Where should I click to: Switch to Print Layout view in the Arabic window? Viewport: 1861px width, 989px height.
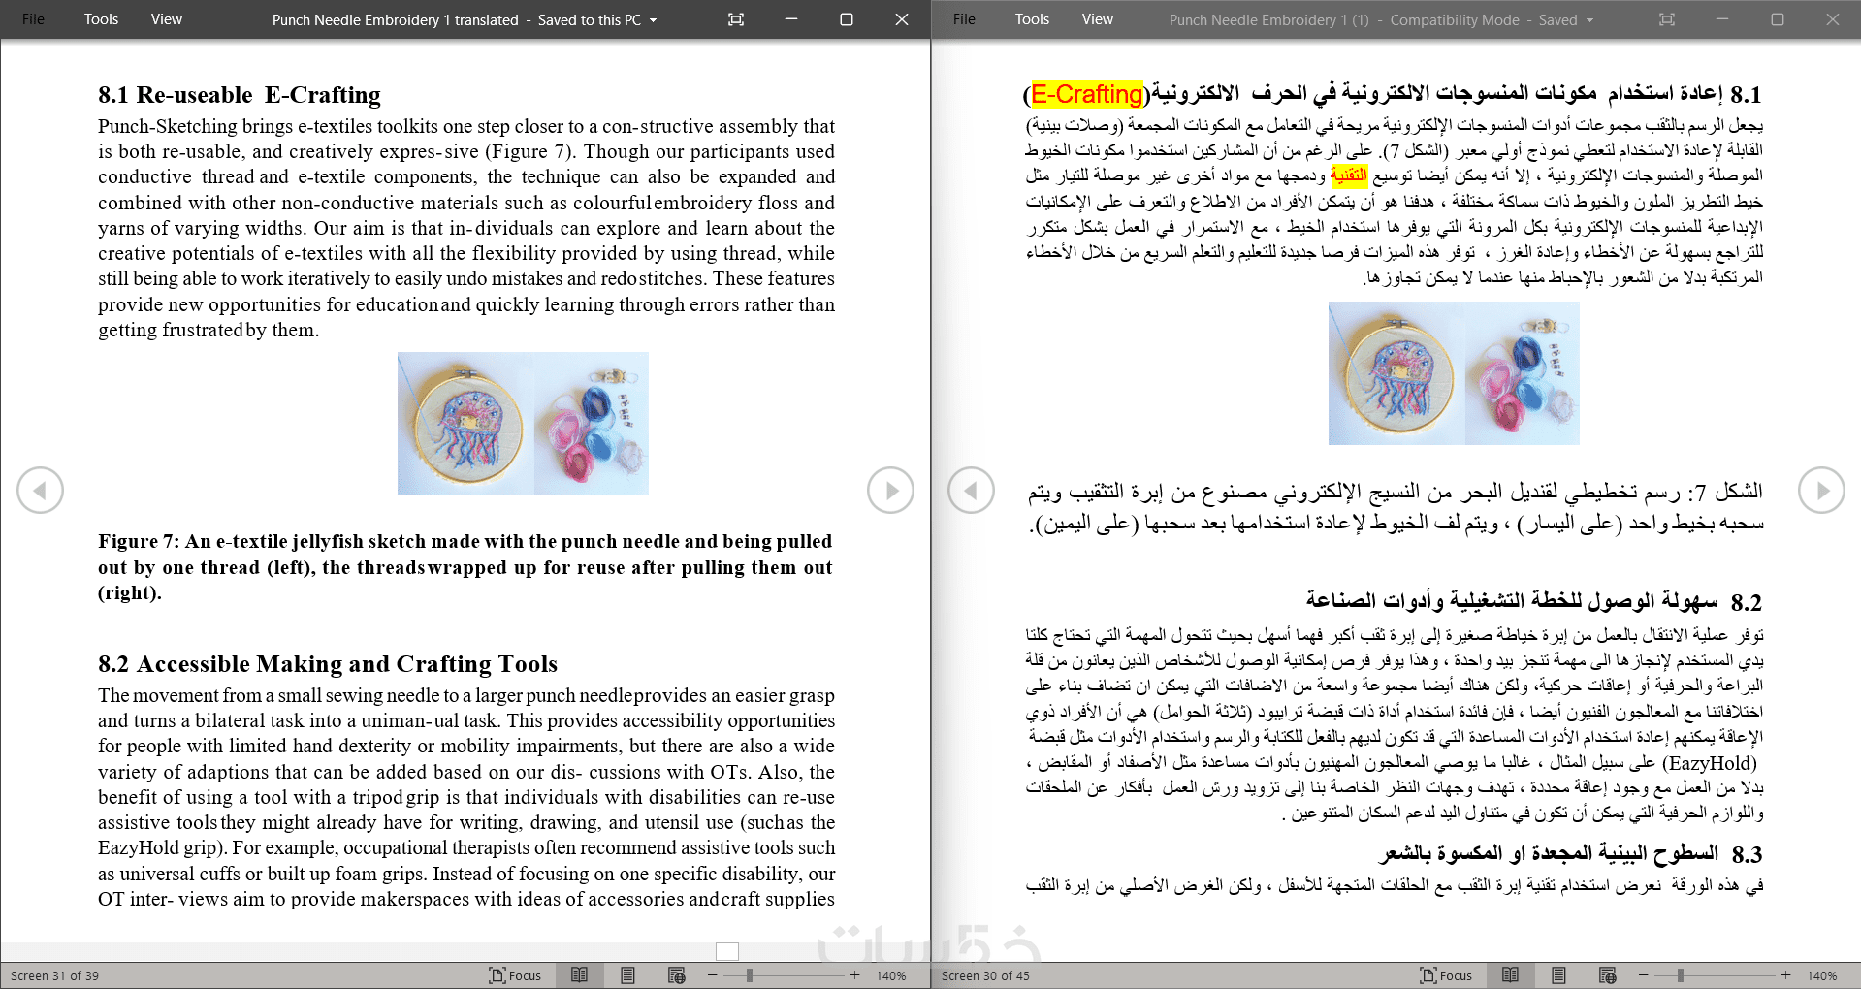[x=1558, y=975]
